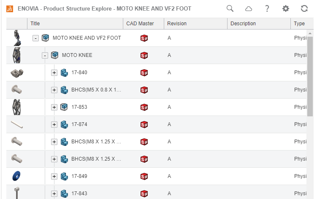
Task: Click SolidWorks icon in BHCS(M5 X 0.8 row
Action: [144, 90]
